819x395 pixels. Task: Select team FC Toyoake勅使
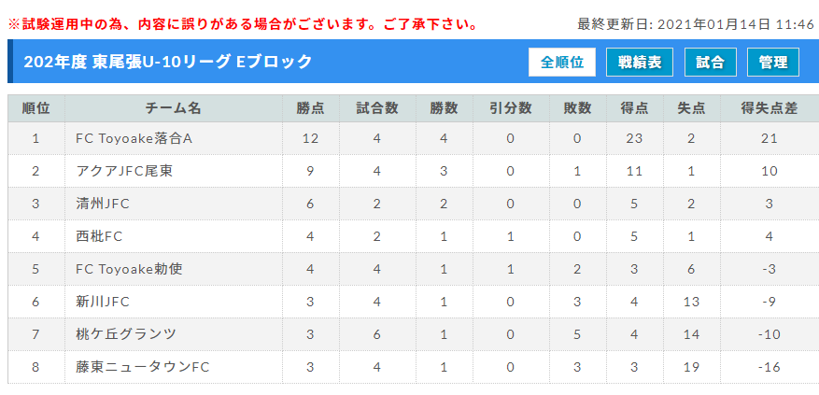pyautogui.click(x=129, y=269)
